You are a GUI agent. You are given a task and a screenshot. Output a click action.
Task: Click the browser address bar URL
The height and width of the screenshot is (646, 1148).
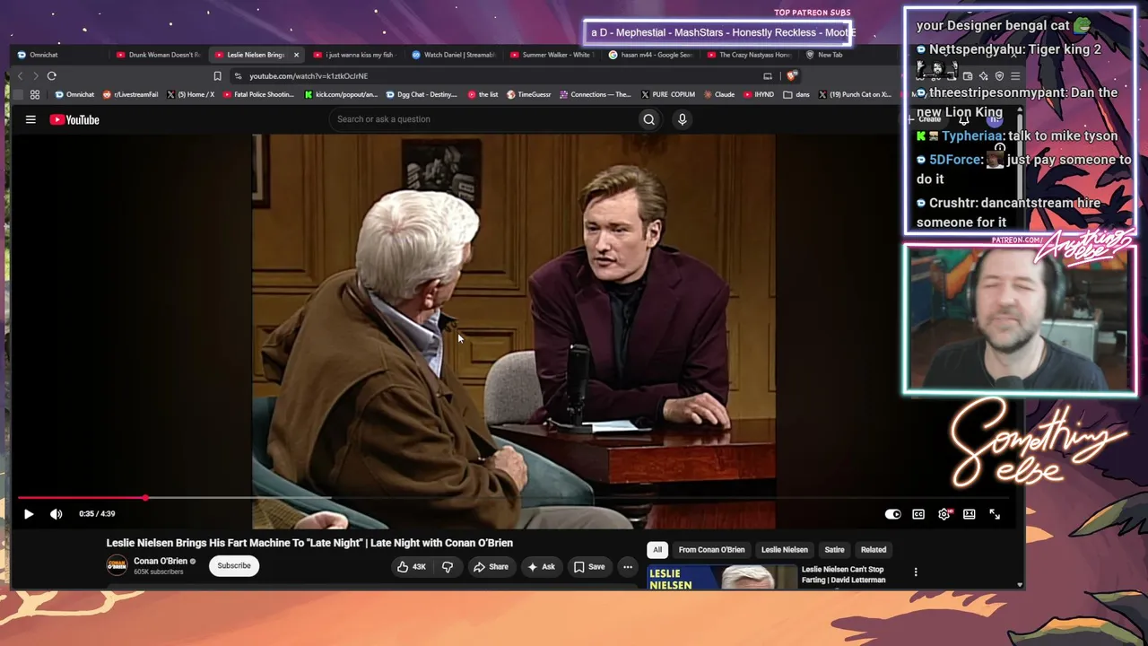click(x=309, y=76)
